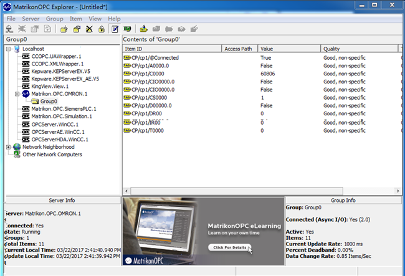The width and height of the screenshot is (405, 276).
Task: Select OPCServerAE.WinCC.1 in the tree
Action: (x=58, y=132)
